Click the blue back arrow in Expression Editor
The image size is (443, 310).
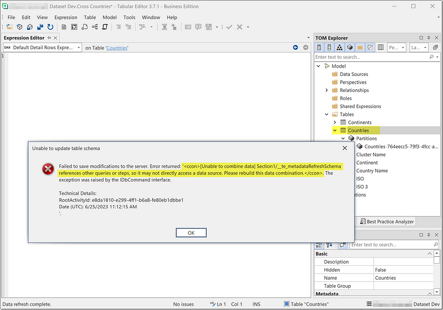[296, 48]
